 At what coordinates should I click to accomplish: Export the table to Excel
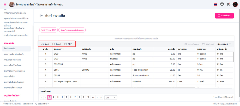click(57, 44)
